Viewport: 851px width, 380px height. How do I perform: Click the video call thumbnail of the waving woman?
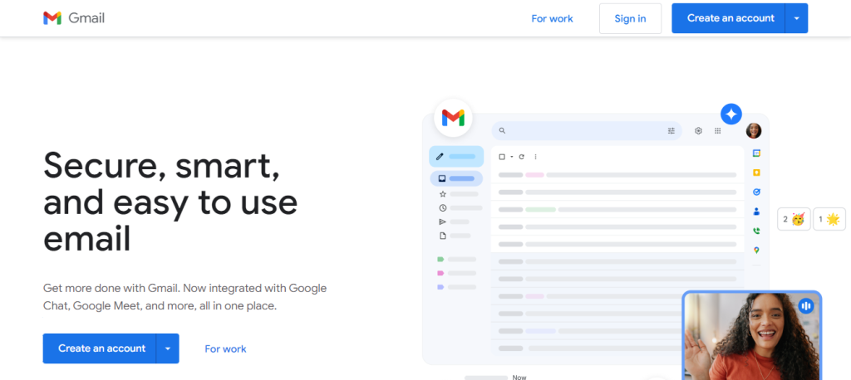pyautogui.click(x=751, y=335)
